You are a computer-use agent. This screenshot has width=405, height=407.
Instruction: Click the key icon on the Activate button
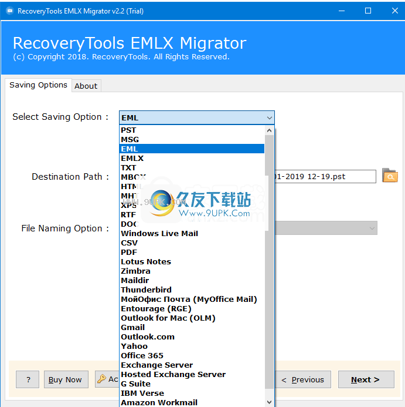101,379
